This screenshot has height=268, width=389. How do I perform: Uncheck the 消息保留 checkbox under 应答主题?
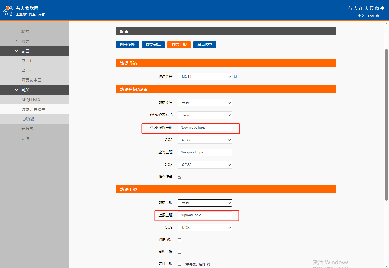coord(180,177)
